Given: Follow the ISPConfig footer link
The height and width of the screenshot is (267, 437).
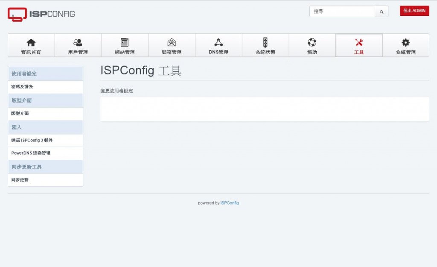Looking at the screenshot, I should (x=229, y=203).
